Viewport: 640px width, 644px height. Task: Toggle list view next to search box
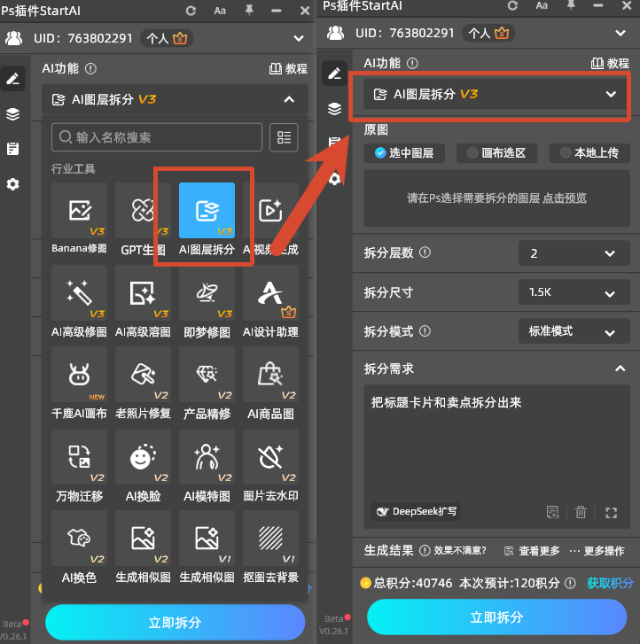click(x=284, y=137)
